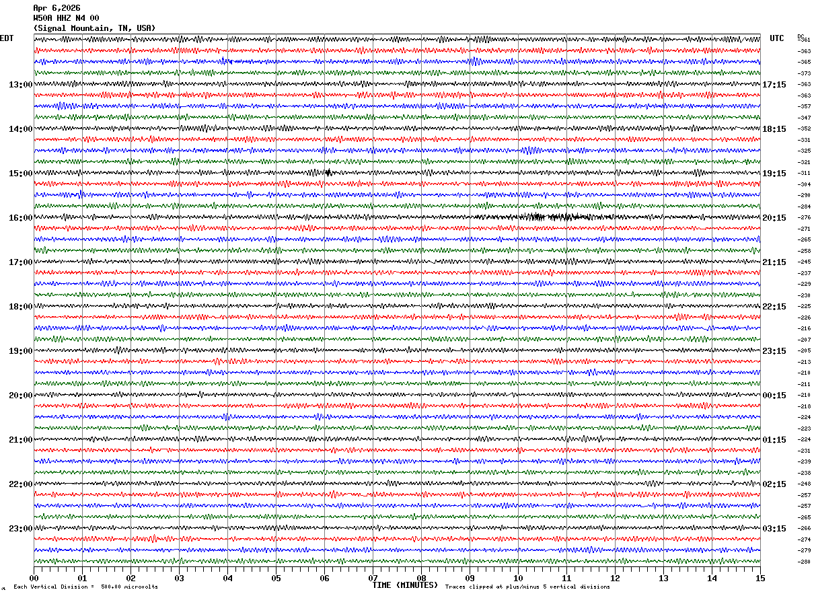The image size is (814, 596).
Task: Click the DC offset value '-258'
Action: 804,251
